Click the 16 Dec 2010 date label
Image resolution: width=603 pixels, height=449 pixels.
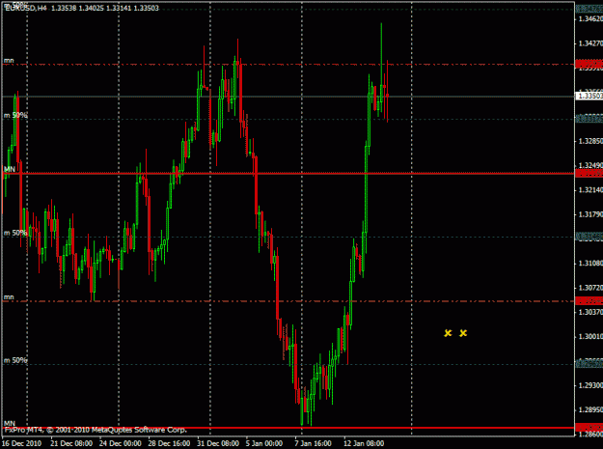[x=21, y=443]
